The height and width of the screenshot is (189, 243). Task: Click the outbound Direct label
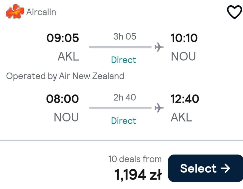pos(123,60)
